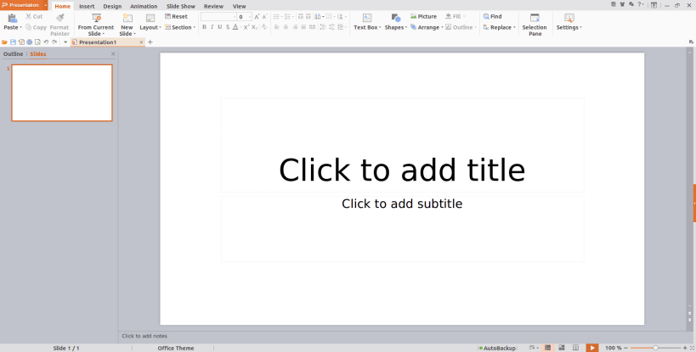This screenshot has width=696, height=352.
Task: Toggle AutoBackup indicator in status bar
Action: pos(496,348)
